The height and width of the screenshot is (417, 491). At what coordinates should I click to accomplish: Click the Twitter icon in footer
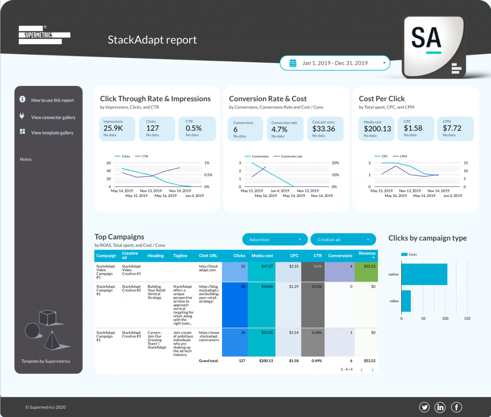point(424,407)
